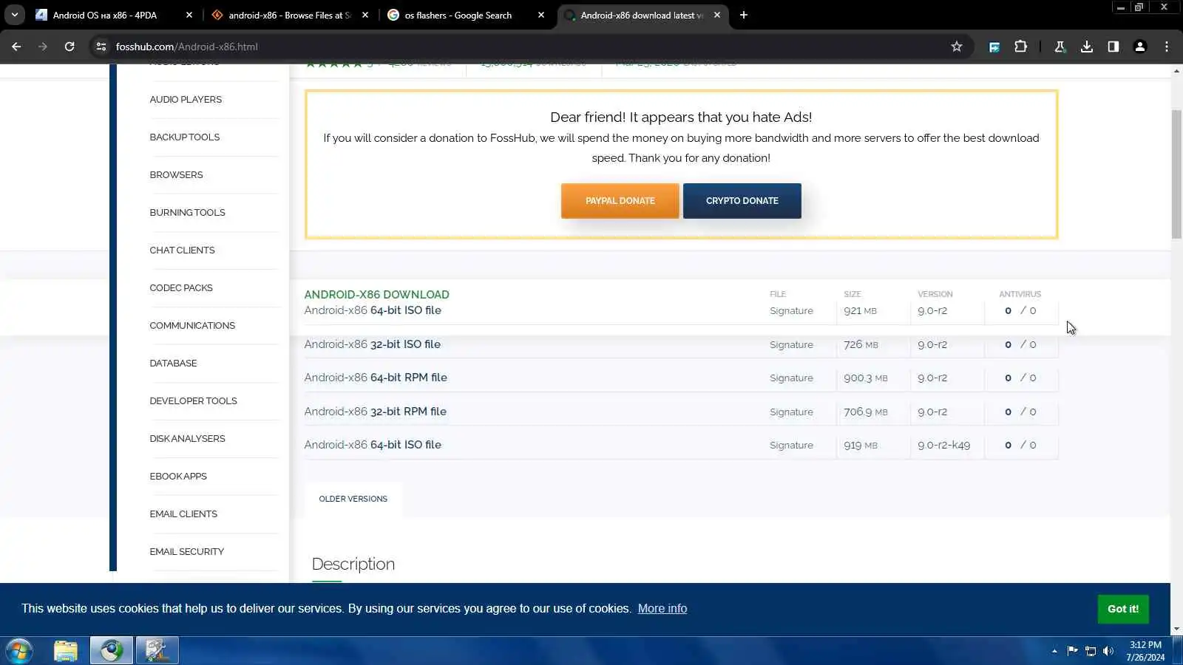Close the android-x86 Browse Files tab
Viewport: 1183px width, 665px height.
365,15
